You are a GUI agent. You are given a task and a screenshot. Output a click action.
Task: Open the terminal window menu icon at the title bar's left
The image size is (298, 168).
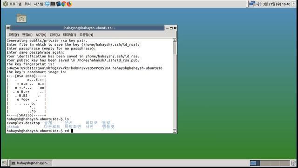8,28
